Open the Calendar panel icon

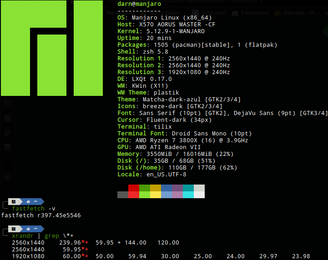click(8, 147)
